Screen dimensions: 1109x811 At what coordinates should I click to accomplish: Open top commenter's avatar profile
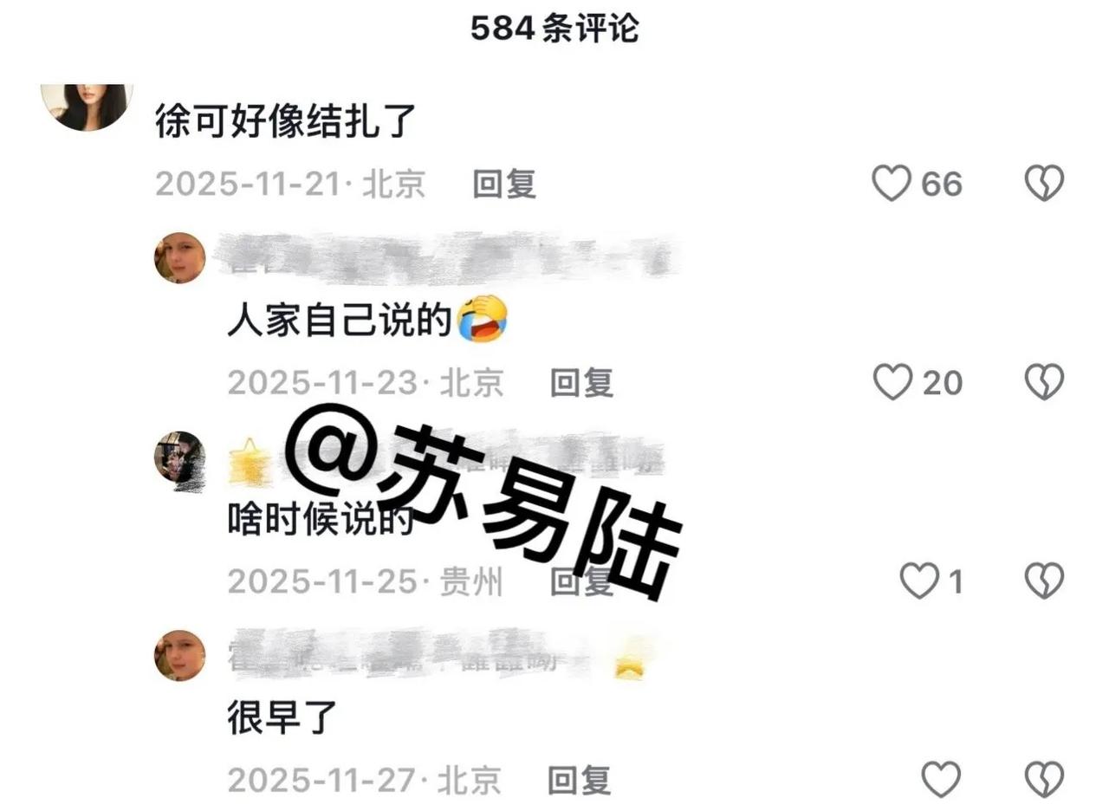pos(87,106)
